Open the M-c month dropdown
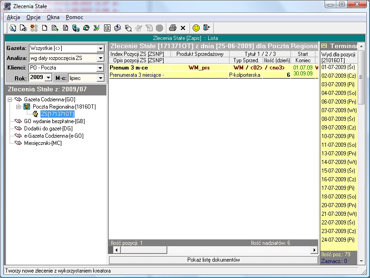The image size is (370, 278). 100,78
